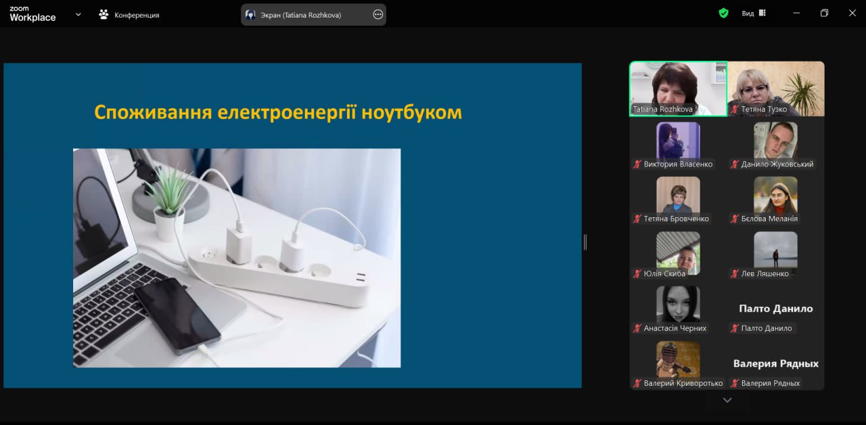Viewport: 866px width, 425px height.
Task: Click the Тетяна Бровченко name label
Action: click(677, 219)
